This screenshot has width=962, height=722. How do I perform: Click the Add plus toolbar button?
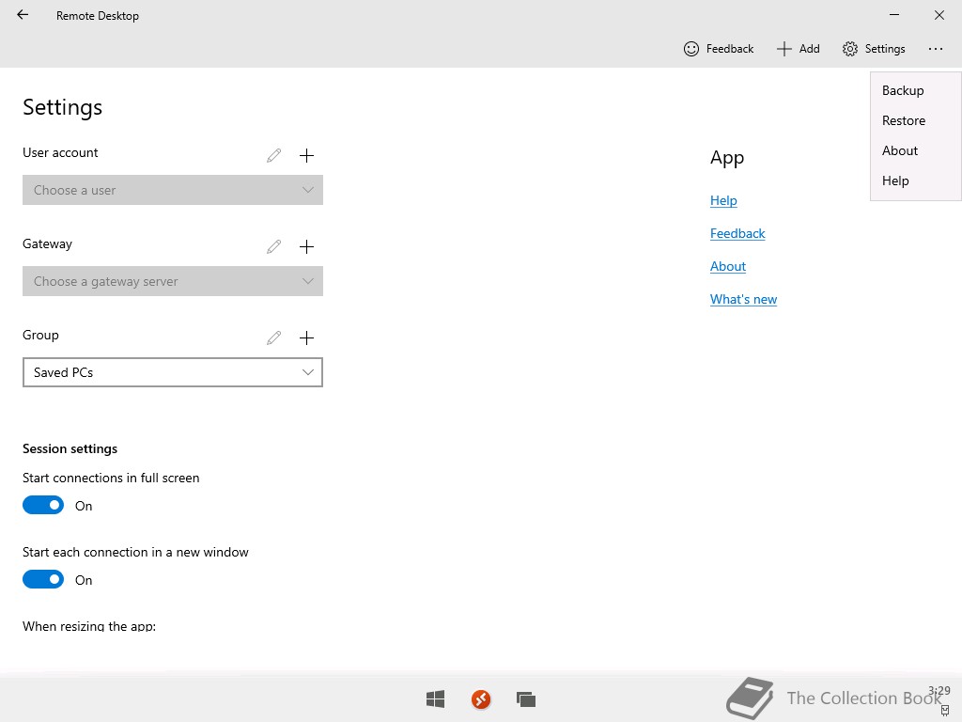[798, 49]
